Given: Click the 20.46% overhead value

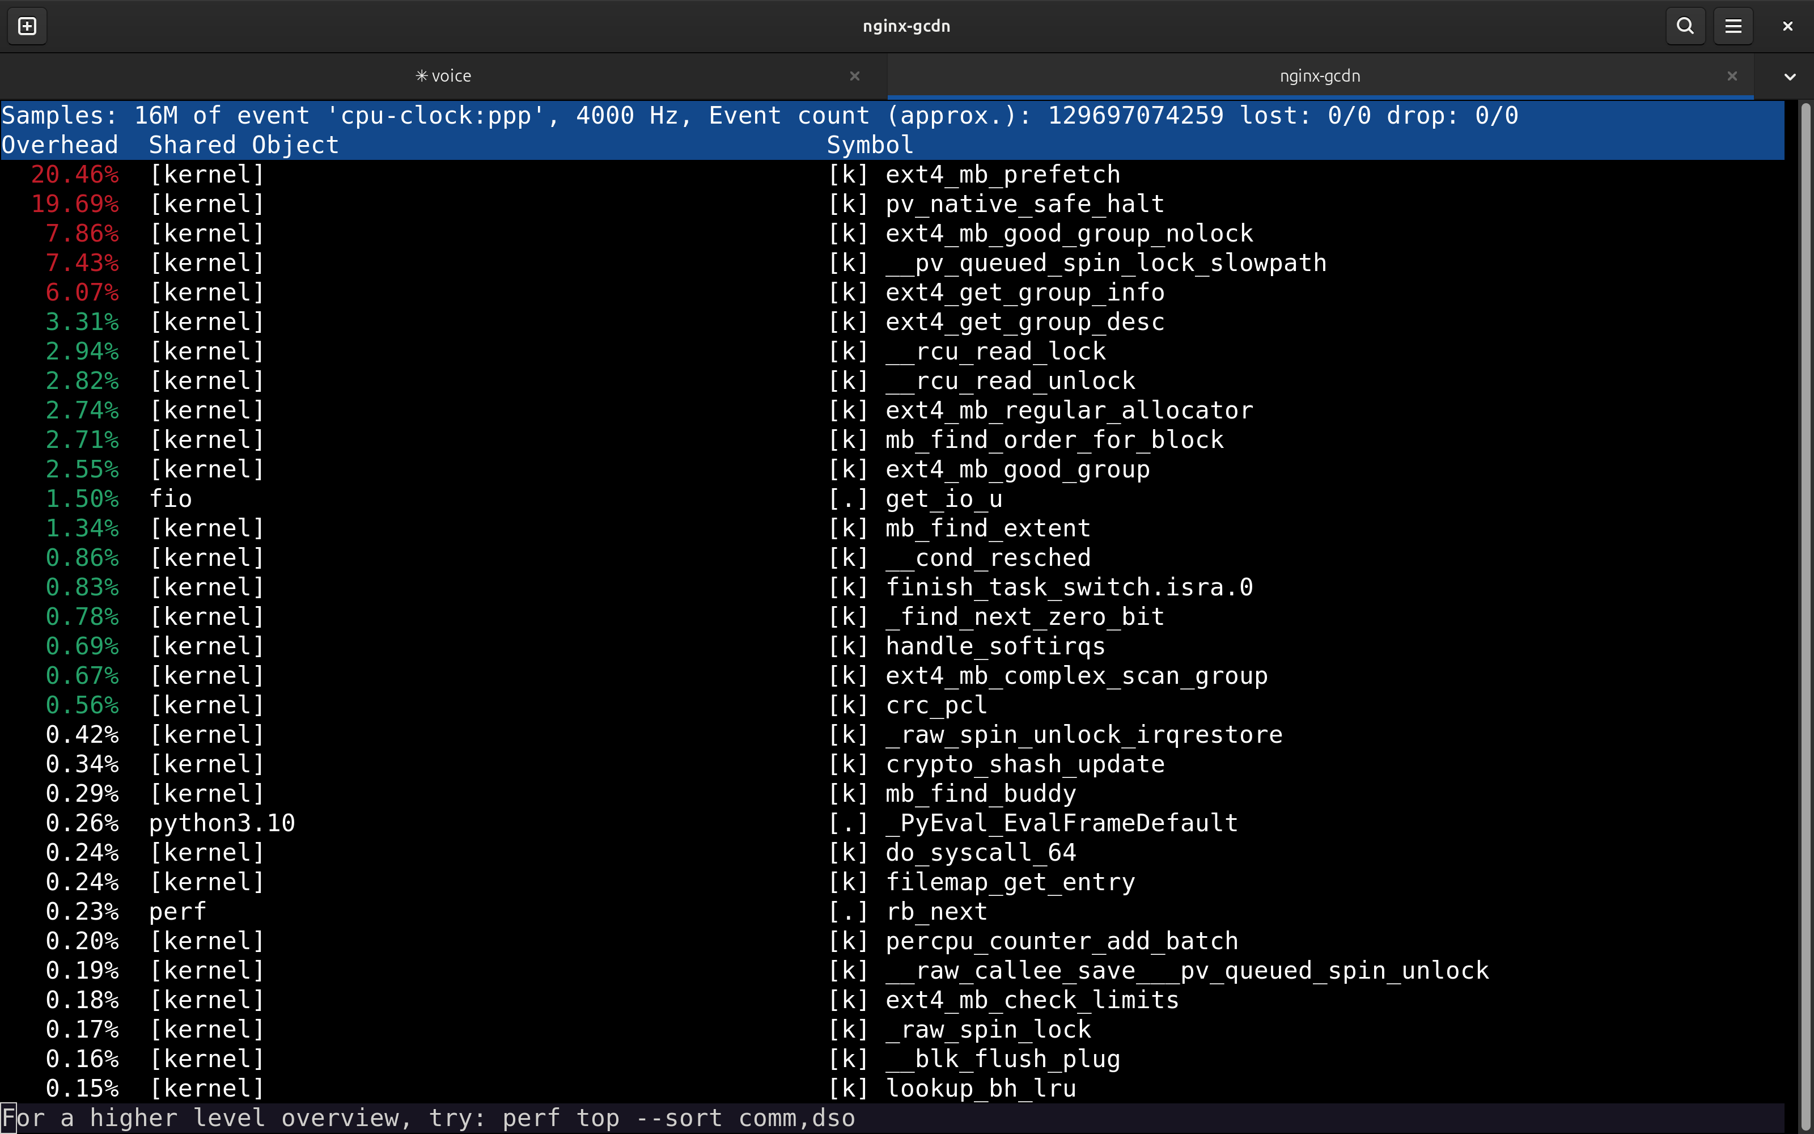Looking at the screenshot, I should [75, 174].
